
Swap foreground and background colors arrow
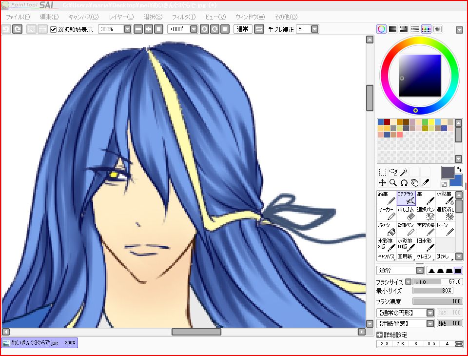pos(459,170)
